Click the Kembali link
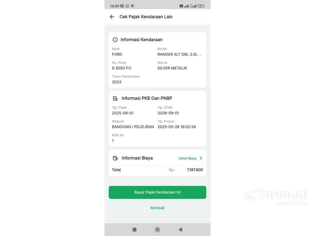Image resolution: width=315 pixels, height=236 pixels. [x=157, y=208]
